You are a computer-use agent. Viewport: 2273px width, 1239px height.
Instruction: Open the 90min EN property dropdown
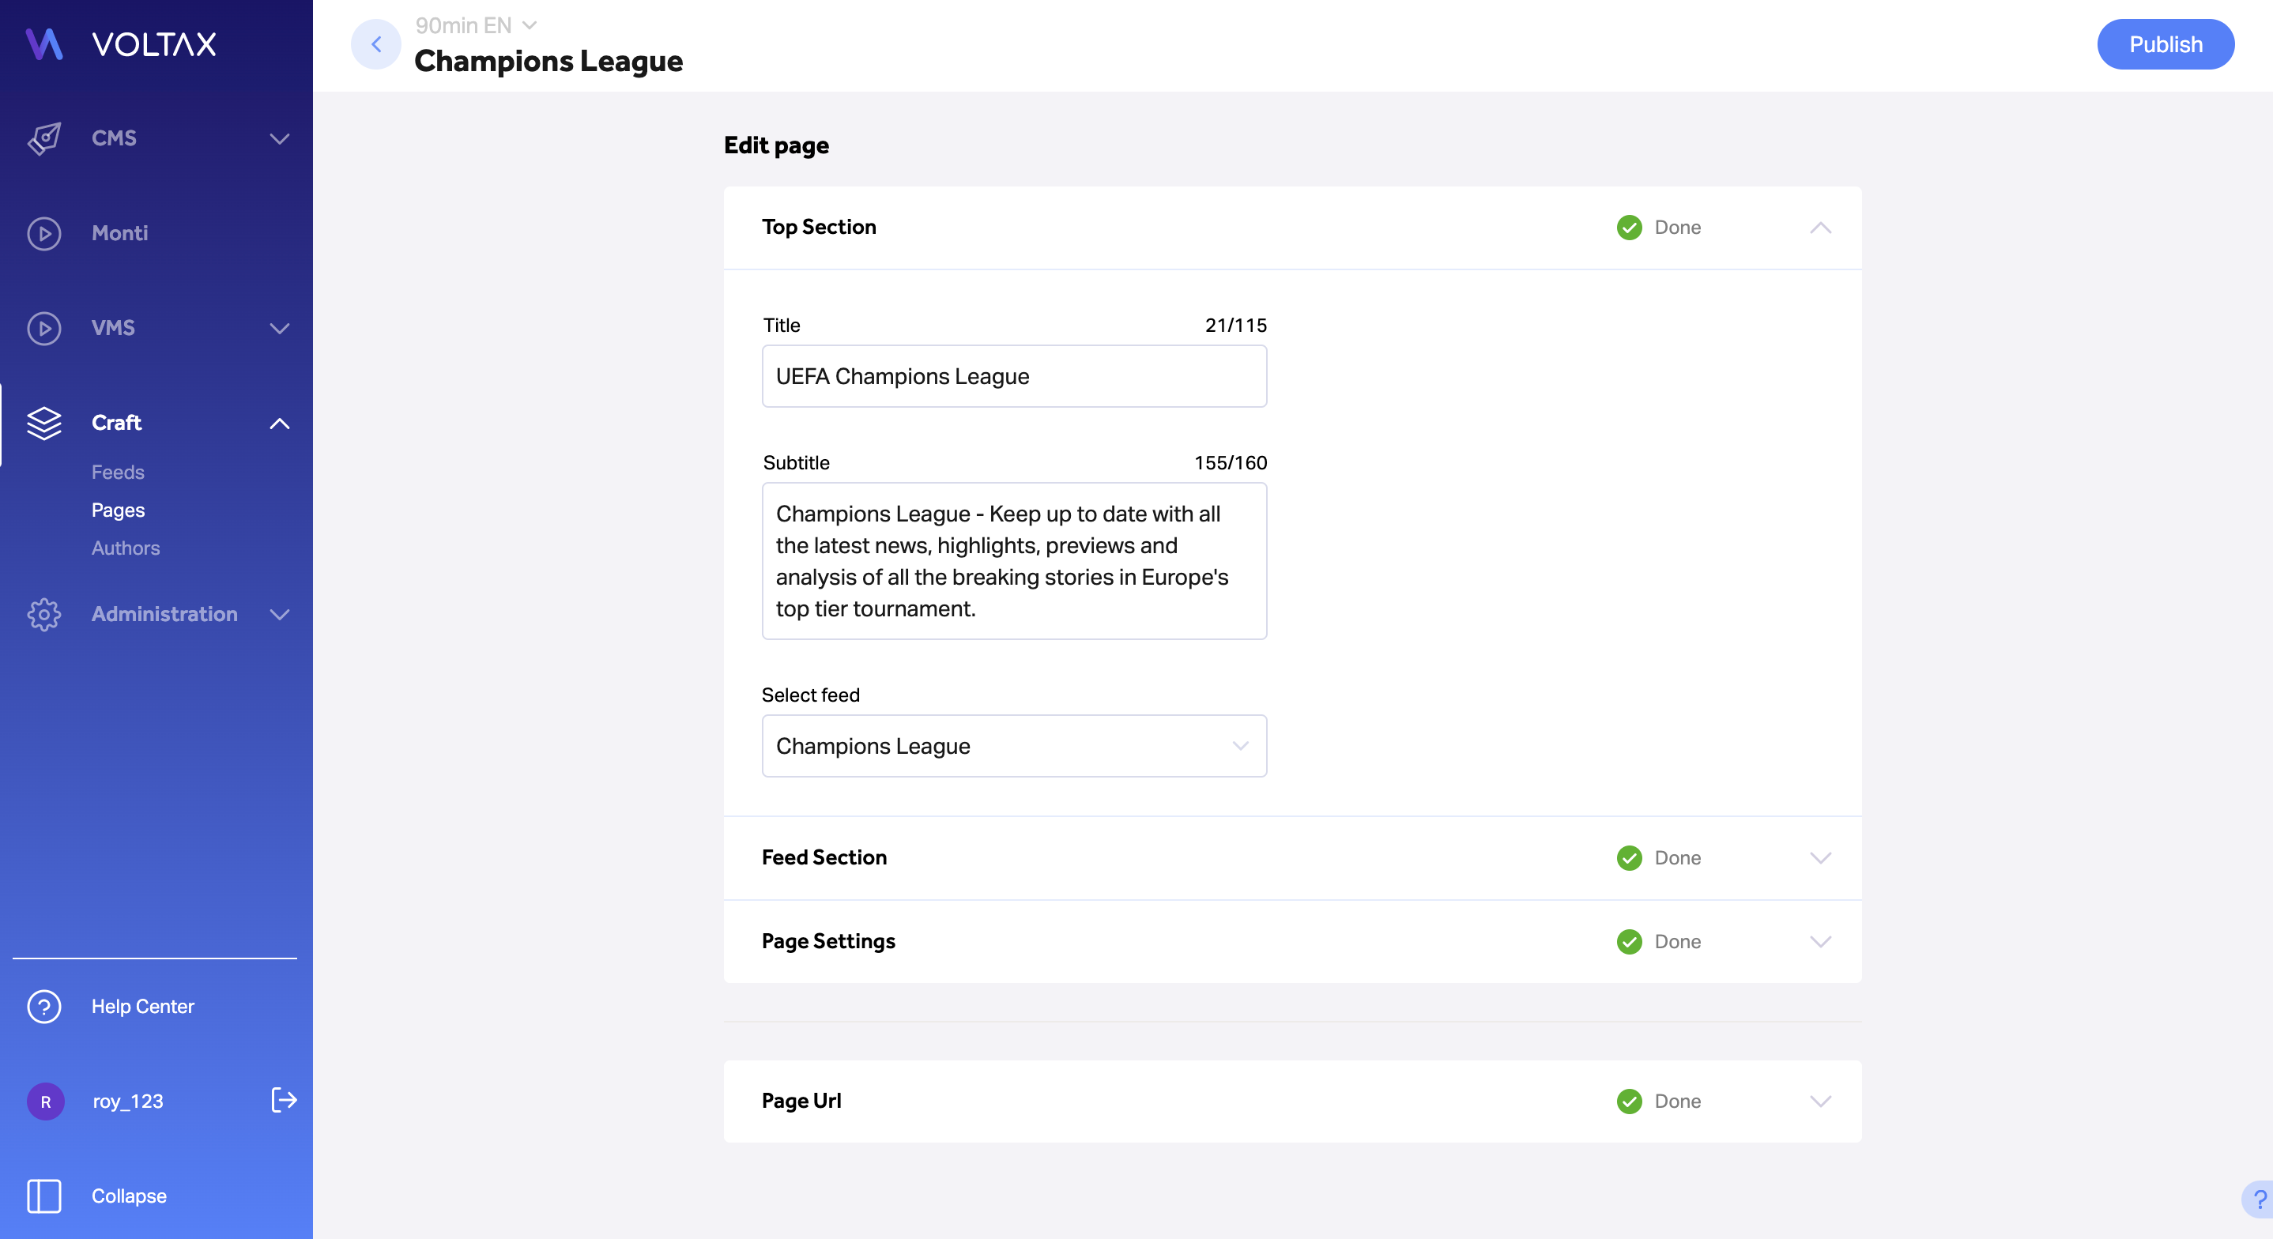click(x=476, y=25)
